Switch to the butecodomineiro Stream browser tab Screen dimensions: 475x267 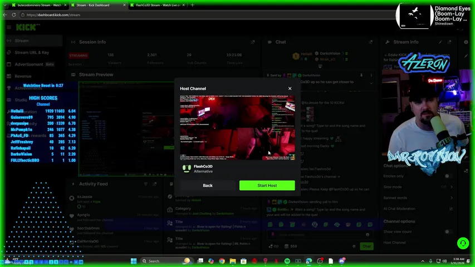pyautogui.click(x=39, y=5)
